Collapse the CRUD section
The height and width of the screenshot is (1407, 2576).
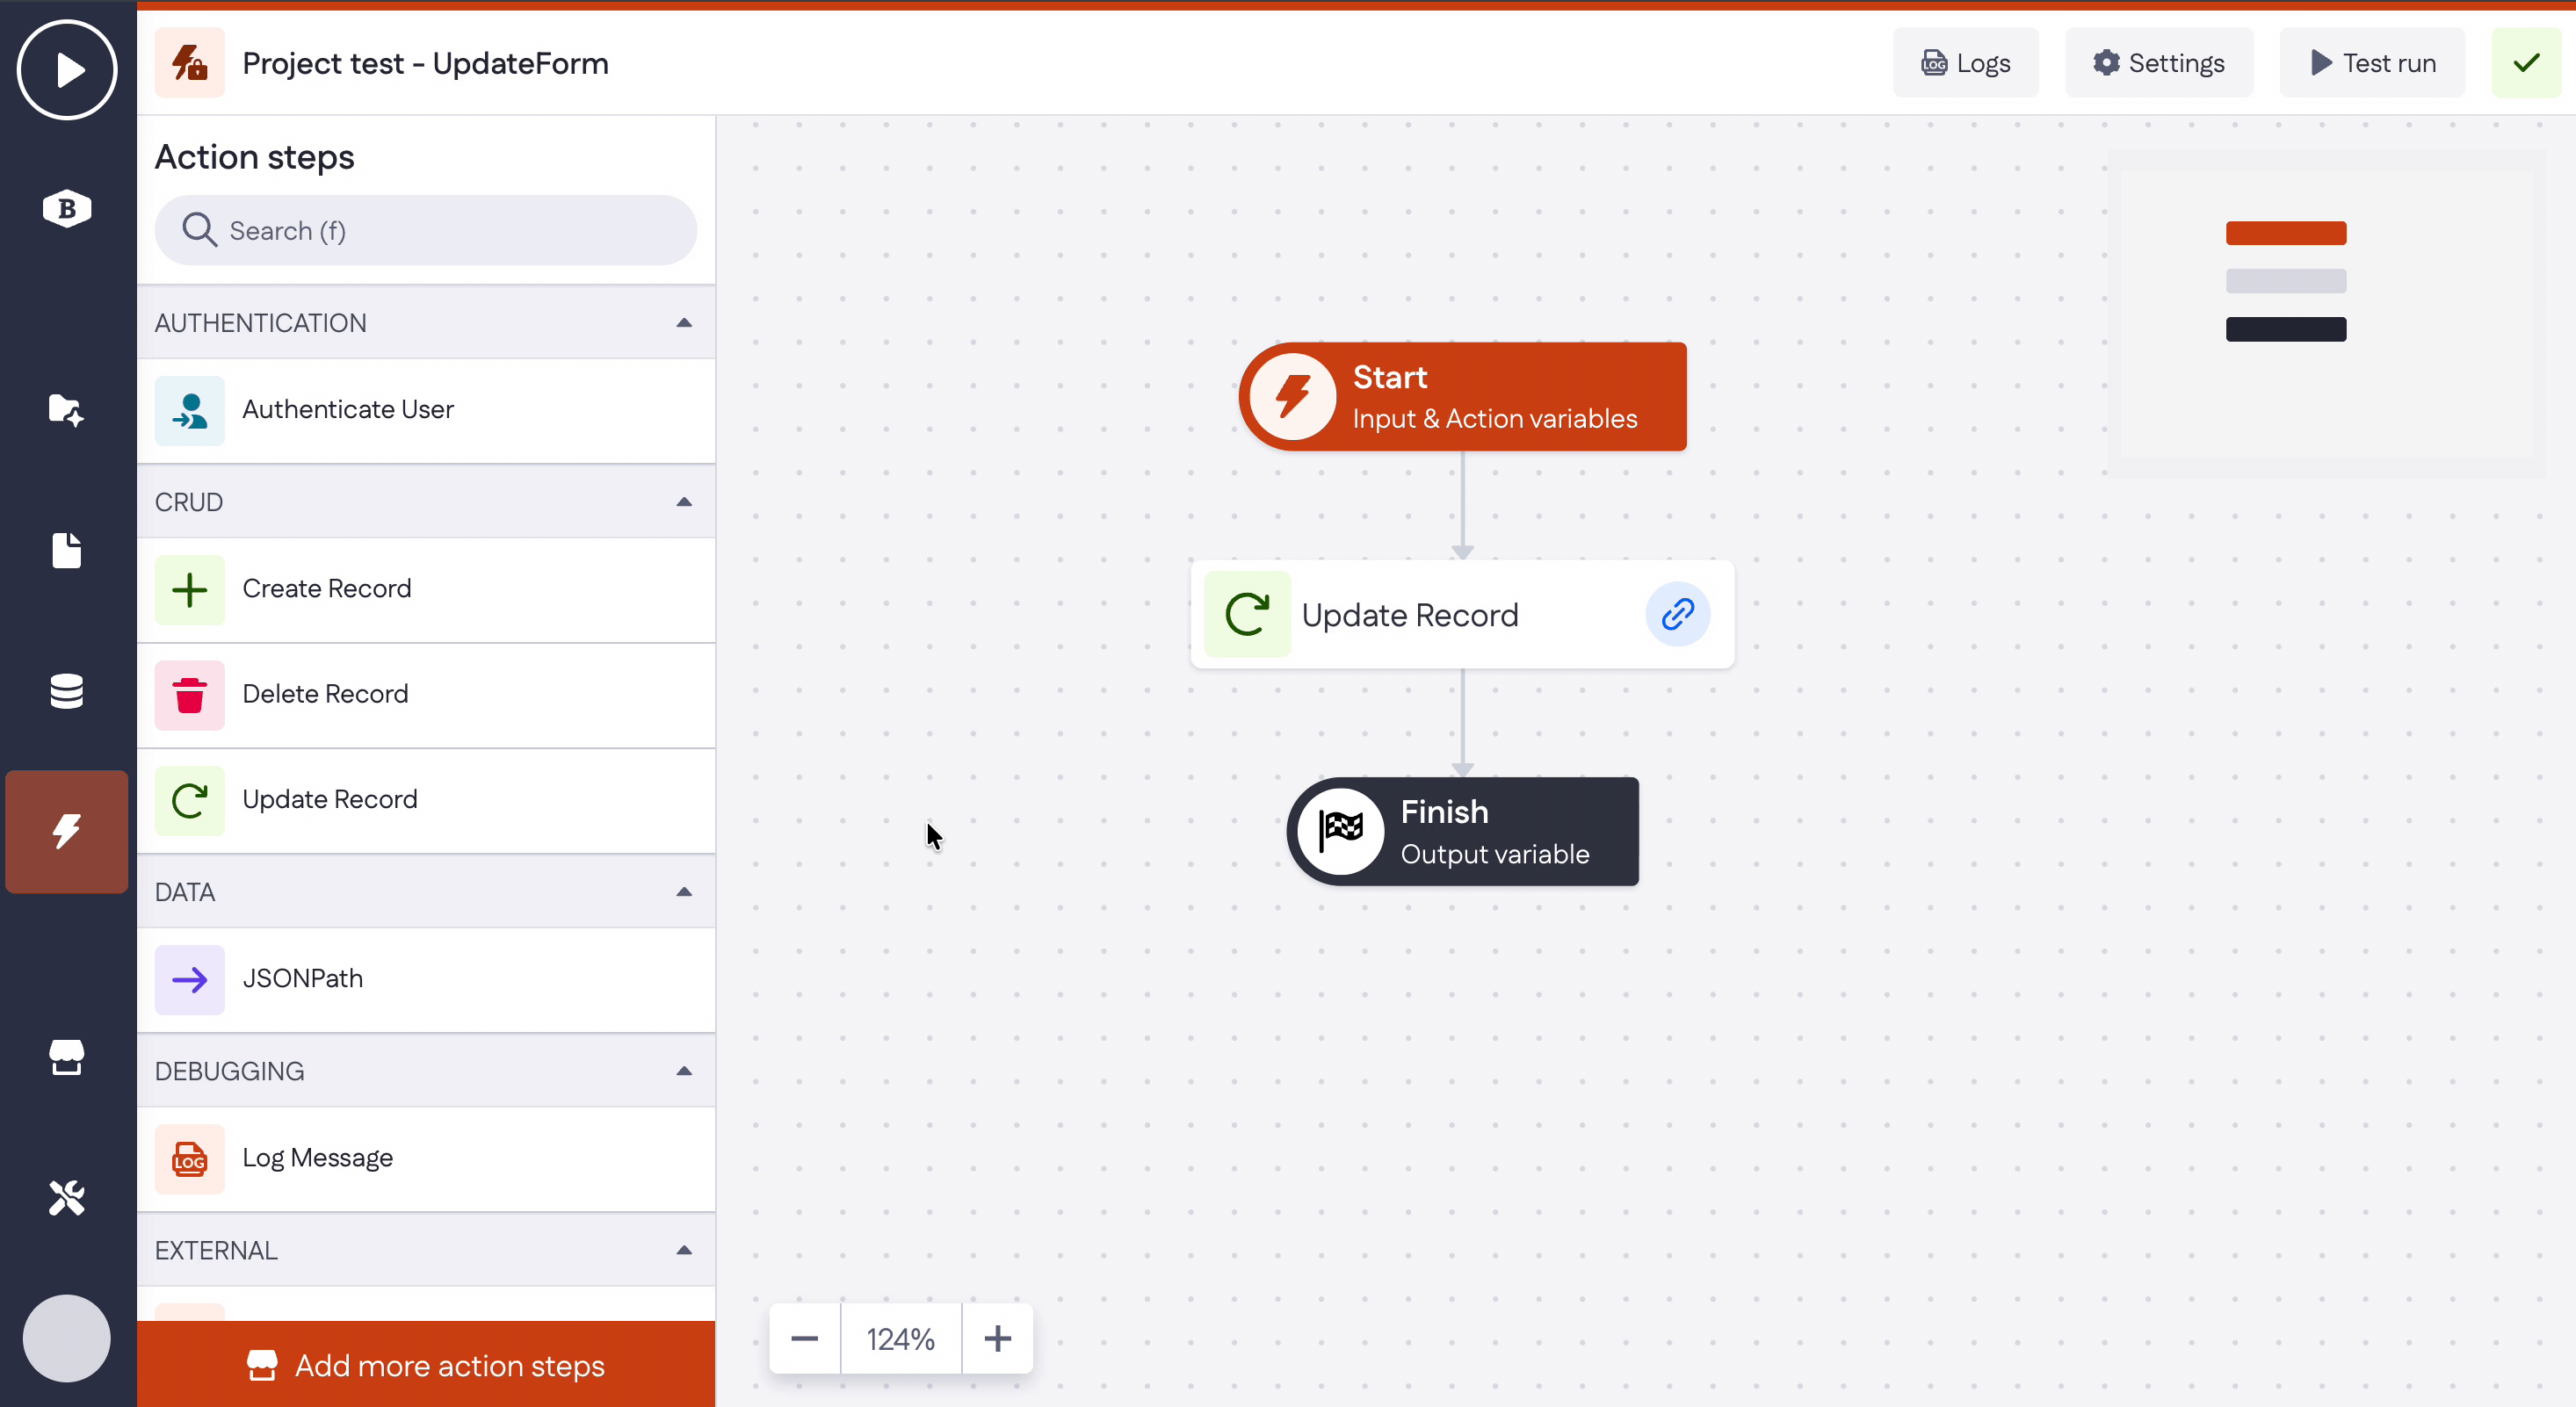coord(684,502)
